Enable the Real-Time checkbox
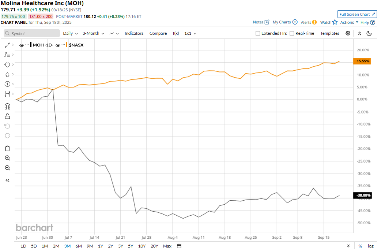The image size is (377, 249). 292,33
